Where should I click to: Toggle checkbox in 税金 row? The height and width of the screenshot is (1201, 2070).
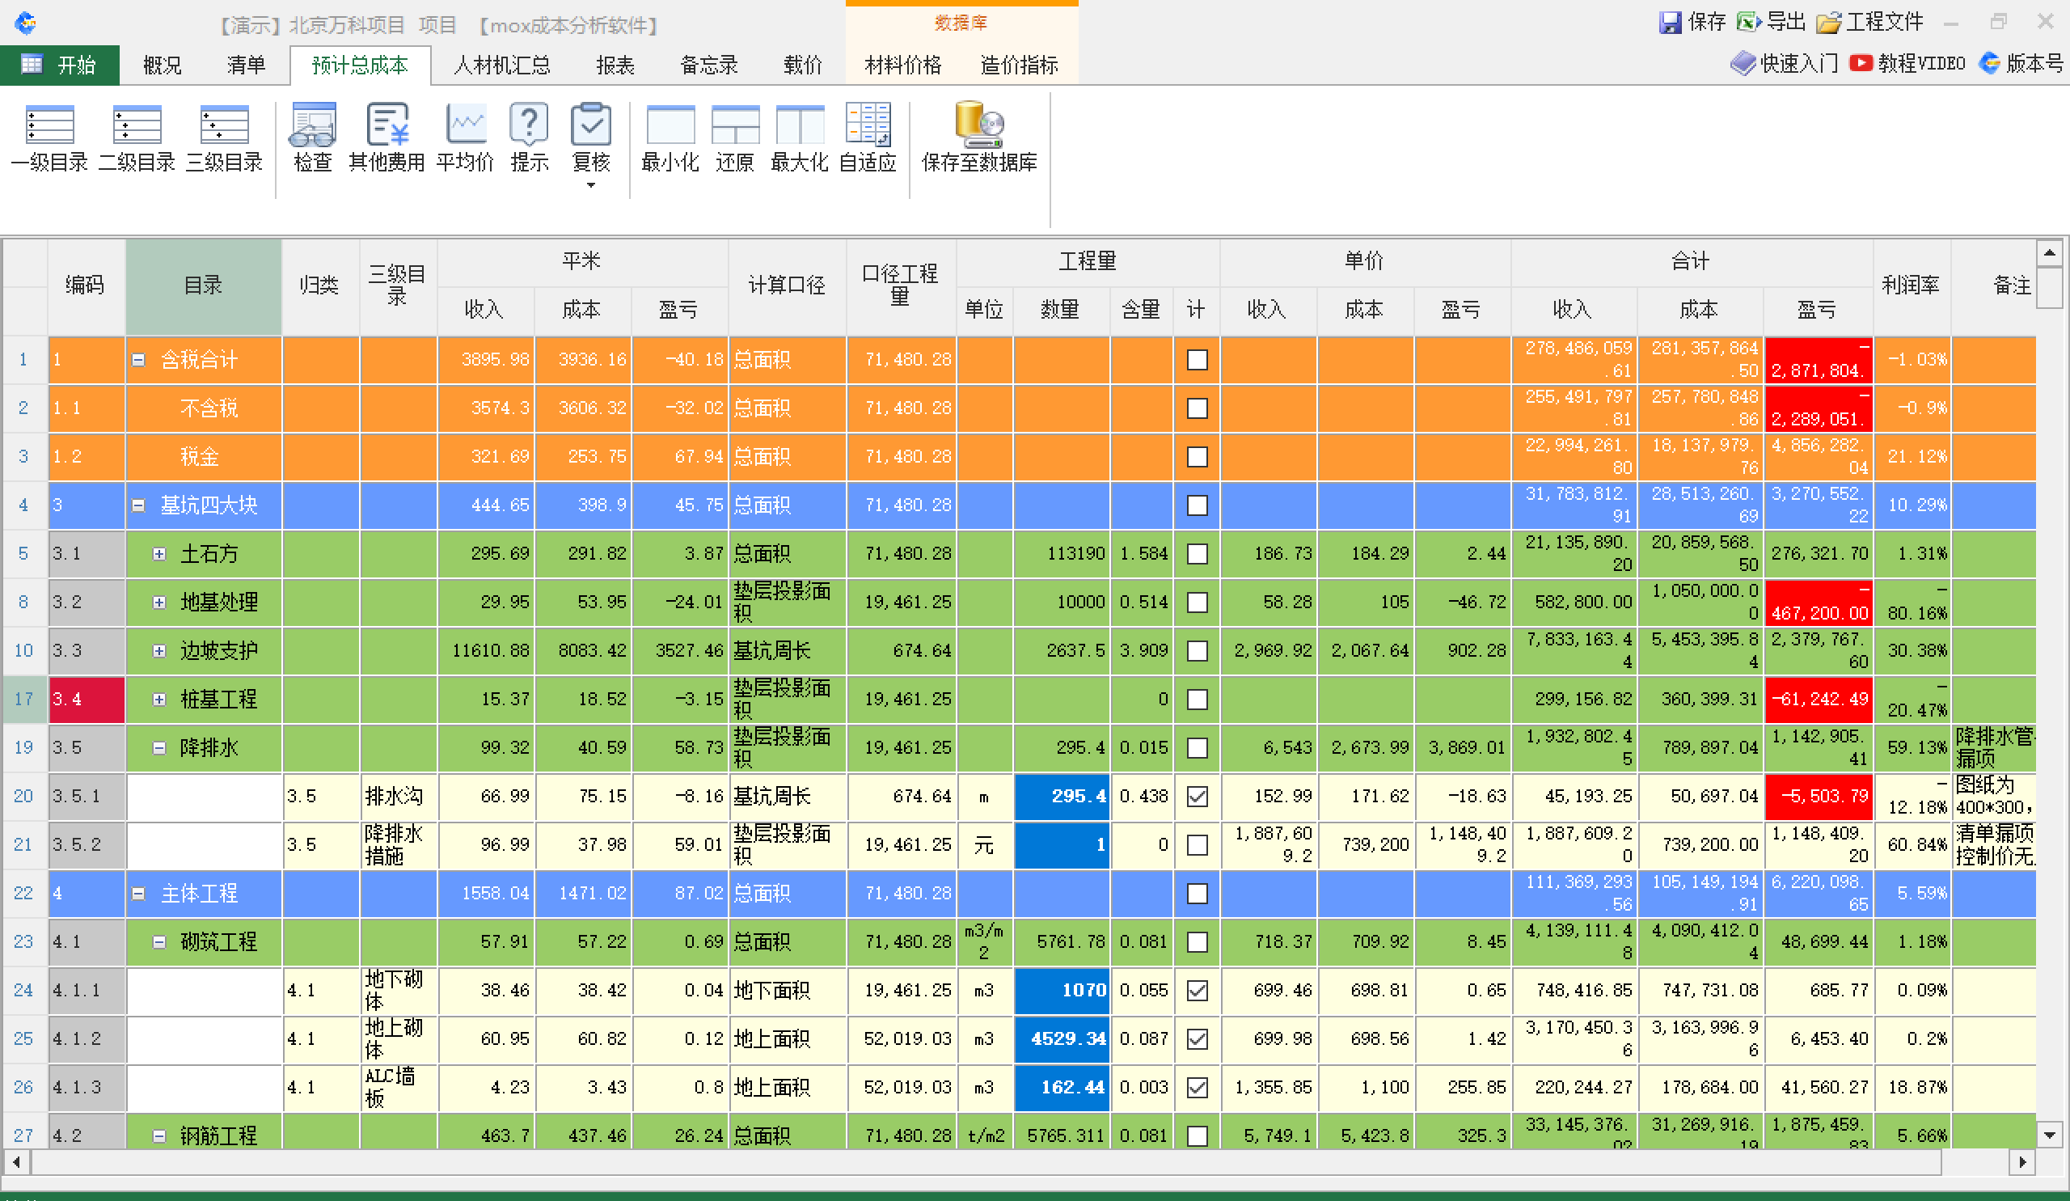point(1197,457)
